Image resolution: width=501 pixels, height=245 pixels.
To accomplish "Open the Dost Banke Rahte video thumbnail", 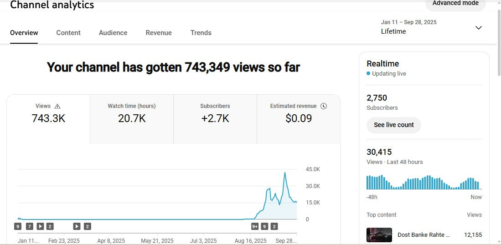I will tap(379, 235).
